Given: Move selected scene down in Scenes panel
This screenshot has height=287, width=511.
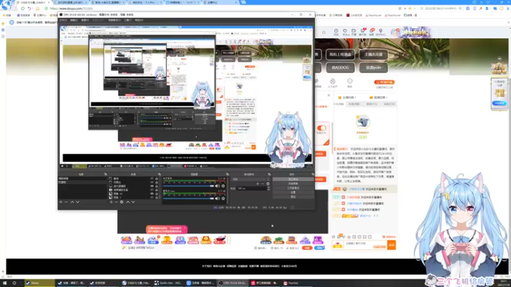Looking at the screenshot, I should (x=77, y=202).
